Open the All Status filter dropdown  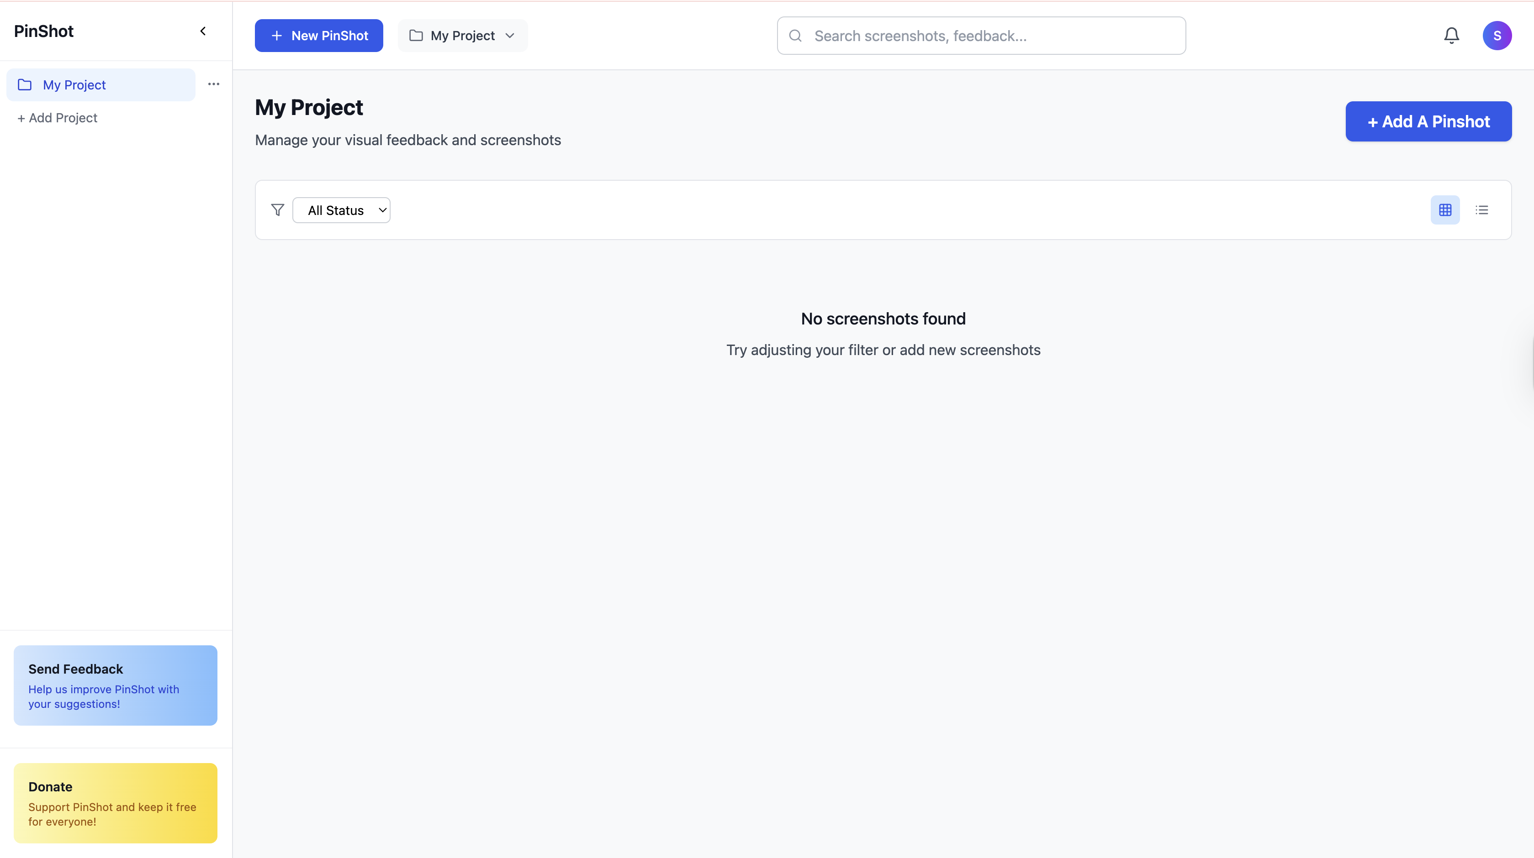(341, 210)
